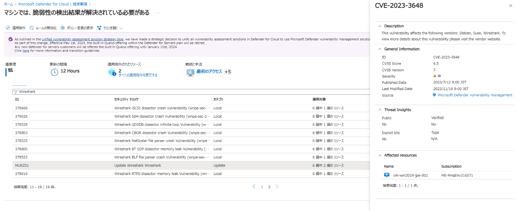
Task: Collapse the Affected resources section
Action: coord(380,155)
